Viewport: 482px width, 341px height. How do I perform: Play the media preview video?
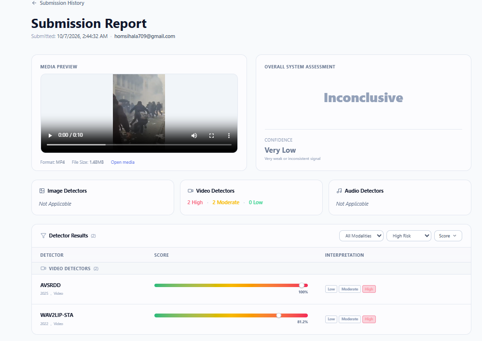point(50,135)
